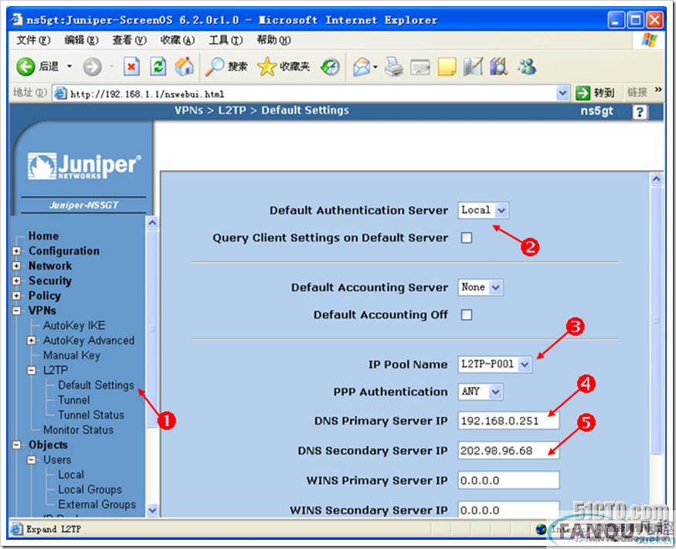
Task: Open the Tunnel Status link
Action: tap(91, 415)
